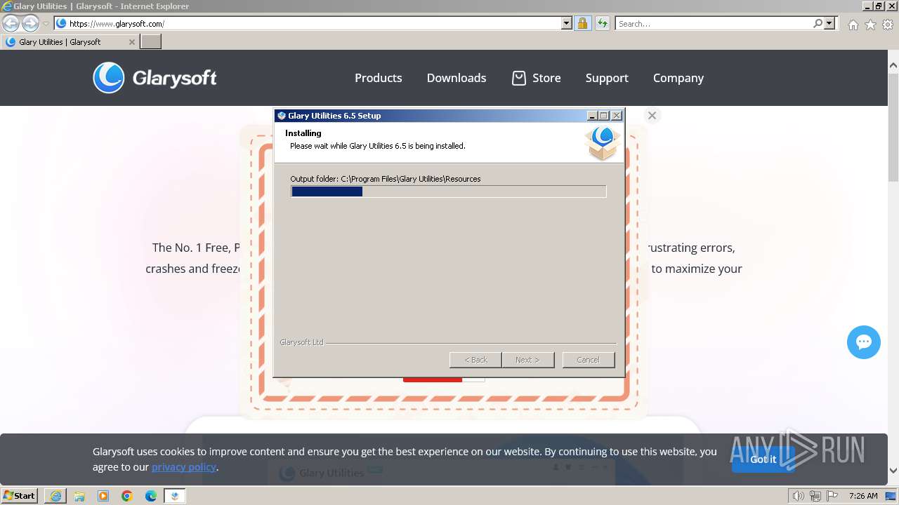Viewport: 899px width, 505px height.
Task: Open a new blank tab
Action: point(151,42)
